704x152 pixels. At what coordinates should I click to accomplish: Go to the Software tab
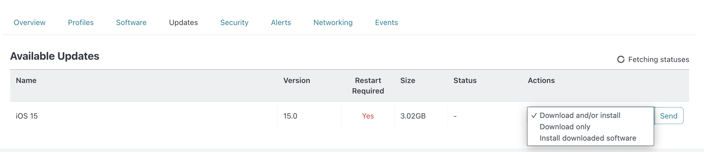131,22
